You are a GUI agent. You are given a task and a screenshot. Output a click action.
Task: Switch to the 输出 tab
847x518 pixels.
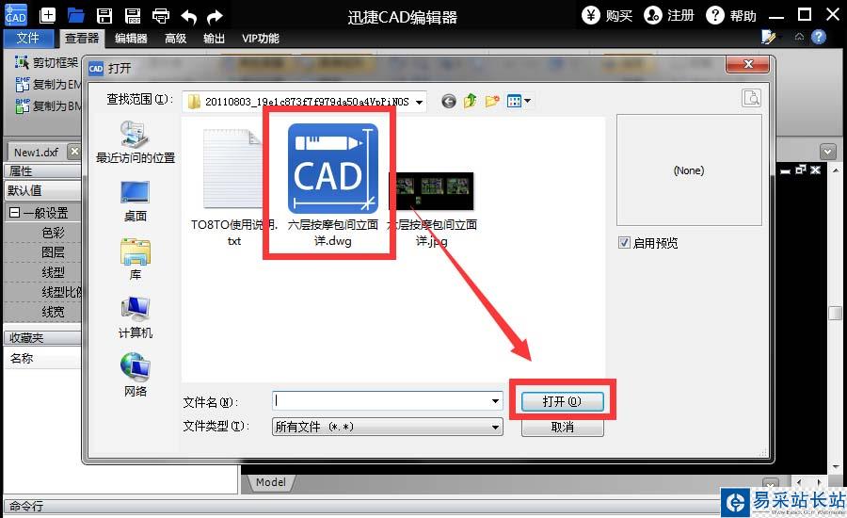coord(214,38)
